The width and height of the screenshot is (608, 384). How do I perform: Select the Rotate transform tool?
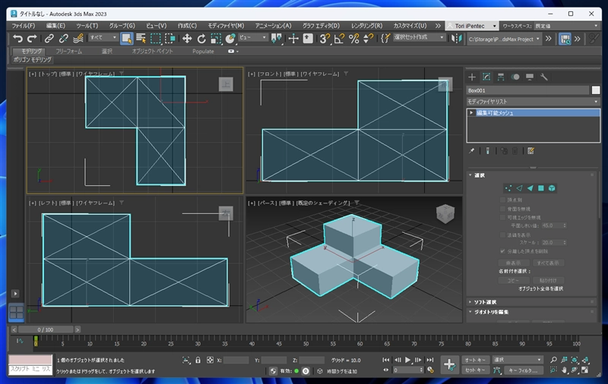point(201,38)
